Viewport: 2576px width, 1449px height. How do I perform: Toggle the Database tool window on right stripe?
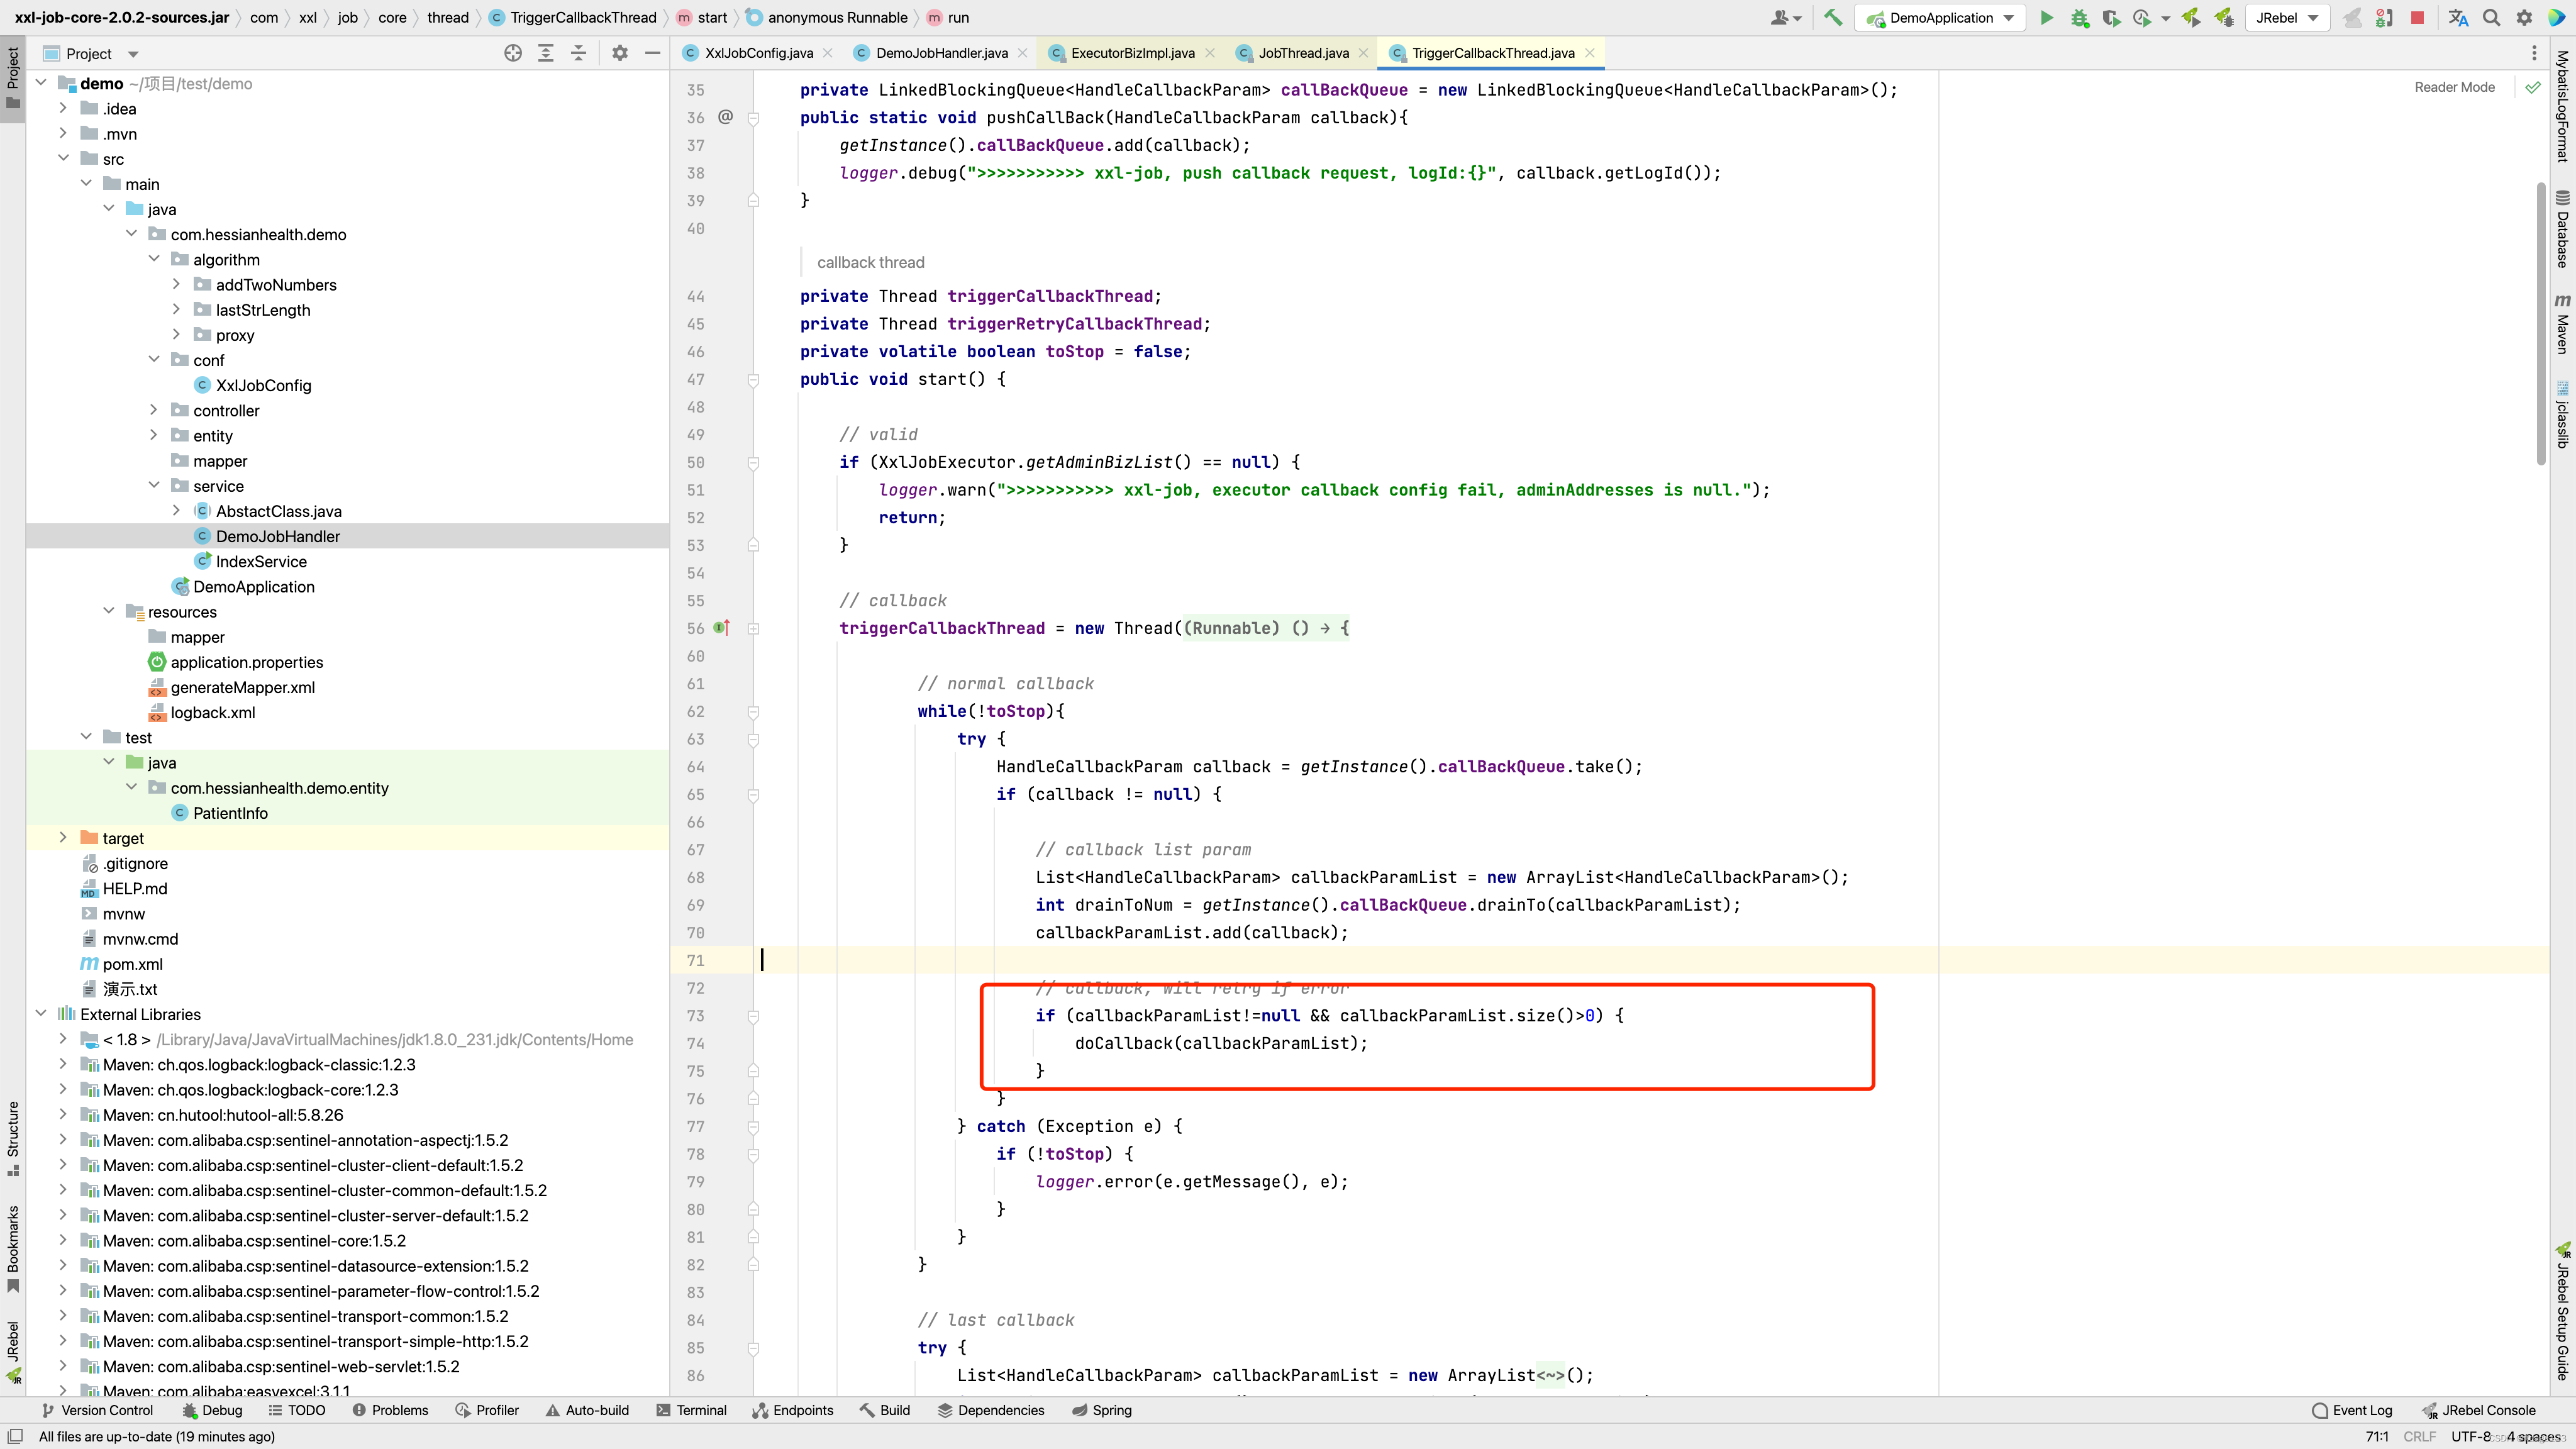click(x=2562, y=229)
